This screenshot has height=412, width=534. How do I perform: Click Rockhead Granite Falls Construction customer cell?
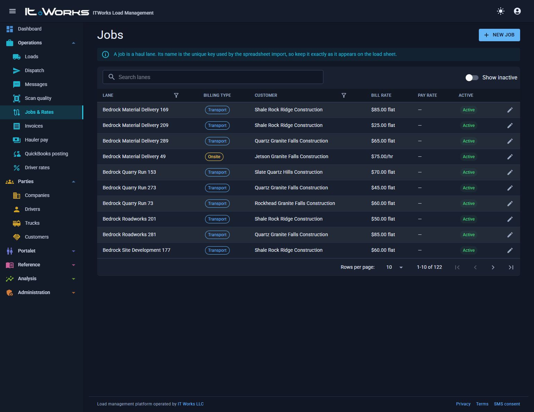click(x=295, y=204)
